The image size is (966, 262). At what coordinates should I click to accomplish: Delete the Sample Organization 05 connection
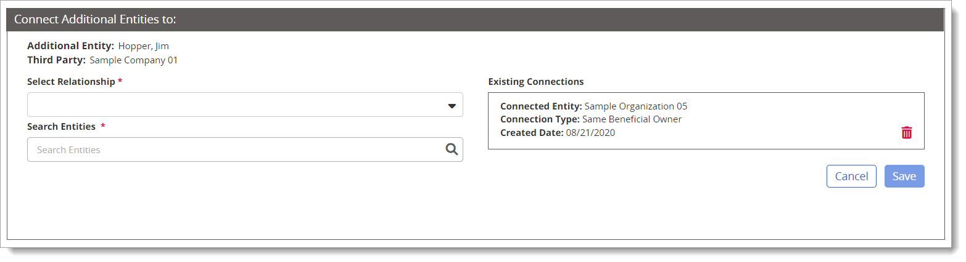point(906,132)
